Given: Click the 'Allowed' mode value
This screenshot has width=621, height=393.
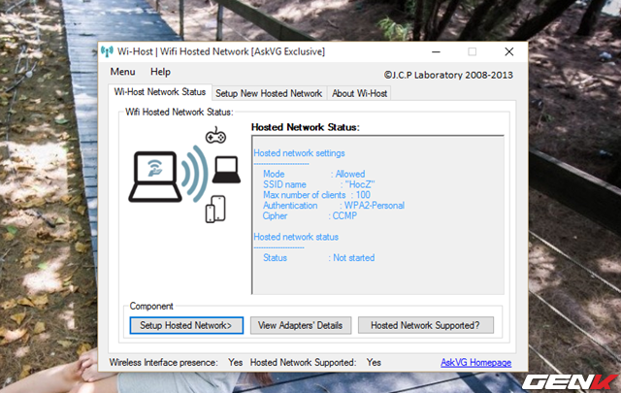Looking at the screenshot, I should point(350,174).
